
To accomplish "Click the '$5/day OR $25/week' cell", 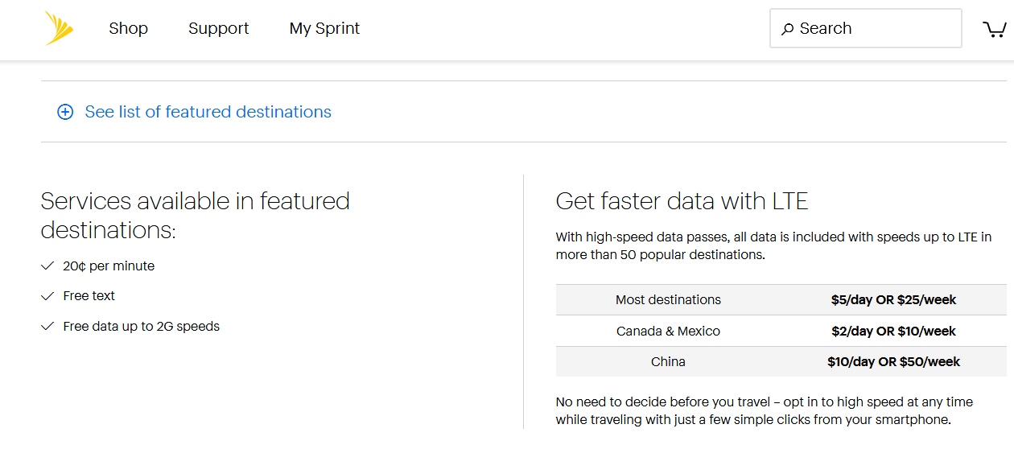I will [x=893, y=299].
